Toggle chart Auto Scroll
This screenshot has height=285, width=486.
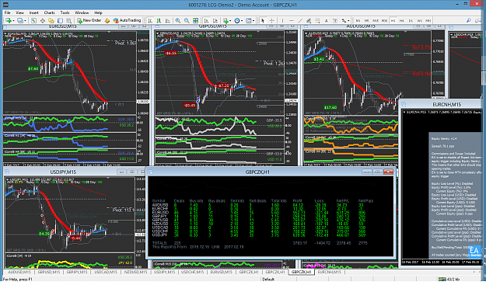pyautogui.click(x=206, y=21)
